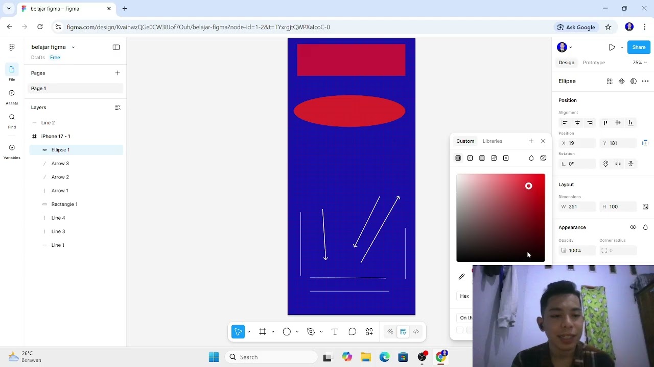
Task: Click the Share button
Action: pyautogui.click(x=639, y=47)
